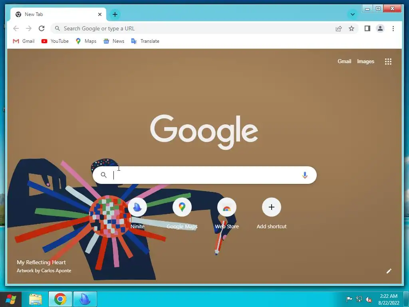Open the YouTube bookmark
Screen dimensions: 409x307
point(55,41)
